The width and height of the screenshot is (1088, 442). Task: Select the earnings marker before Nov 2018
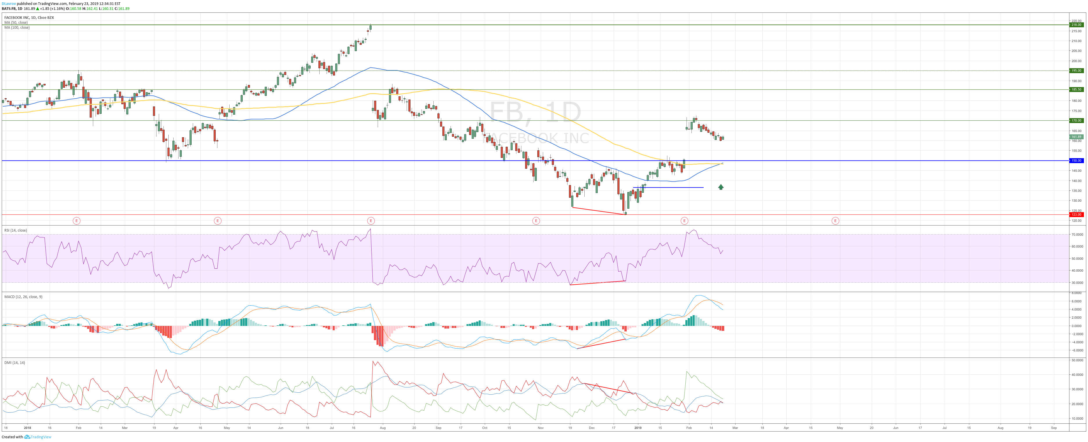pos(536,221)
